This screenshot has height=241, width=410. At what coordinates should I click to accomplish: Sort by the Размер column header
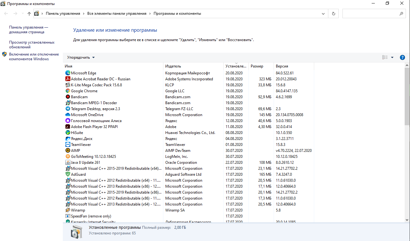point(261,66)
